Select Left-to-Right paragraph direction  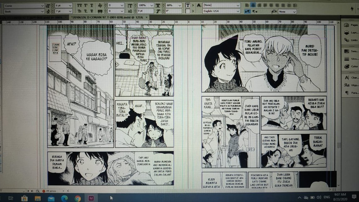(248, 11)
